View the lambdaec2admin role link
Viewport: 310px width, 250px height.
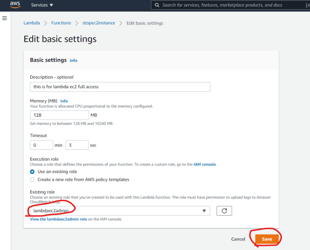click(x=59, y=219)
